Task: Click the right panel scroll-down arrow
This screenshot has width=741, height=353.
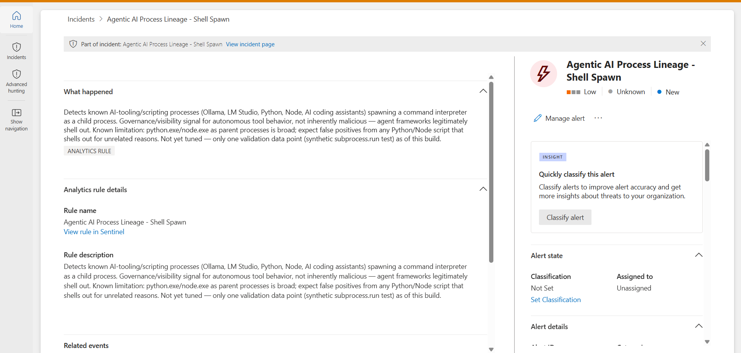Action: pos(707,342)
